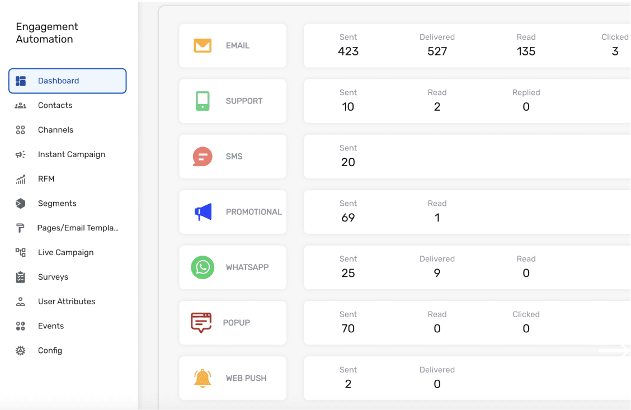This screenshot has height=410, width=631.
Task: Select the orange Email envelope icon
Action: click(202, 45)
